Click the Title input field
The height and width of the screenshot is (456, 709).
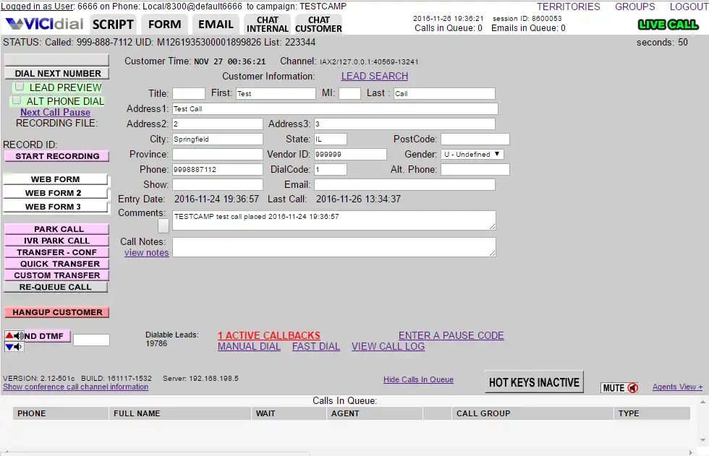(189, 93)
